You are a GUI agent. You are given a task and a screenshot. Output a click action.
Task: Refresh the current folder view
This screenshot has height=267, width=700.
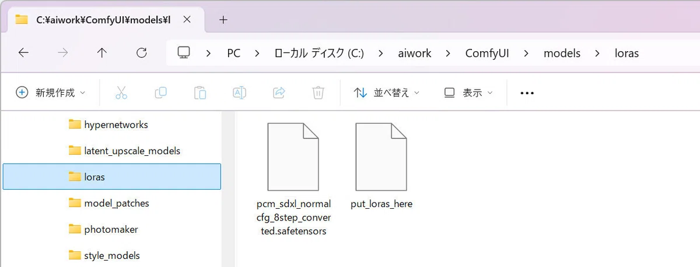point(141,53)
